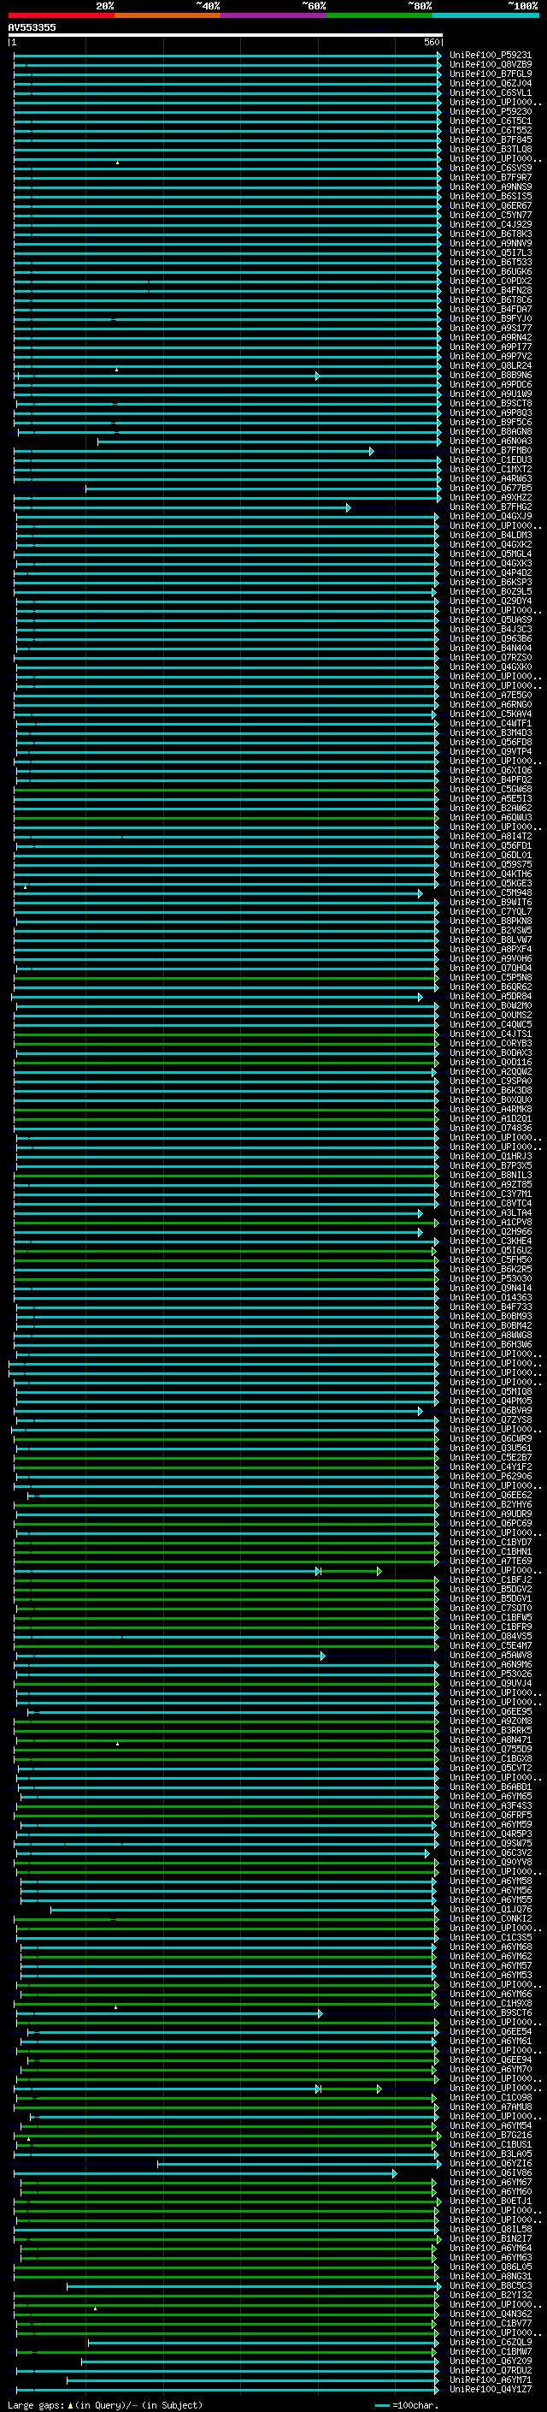The image size is (547, 2412).
Task: Click the green ~80% identity legend segment
Action: click(x=379, y=15)
